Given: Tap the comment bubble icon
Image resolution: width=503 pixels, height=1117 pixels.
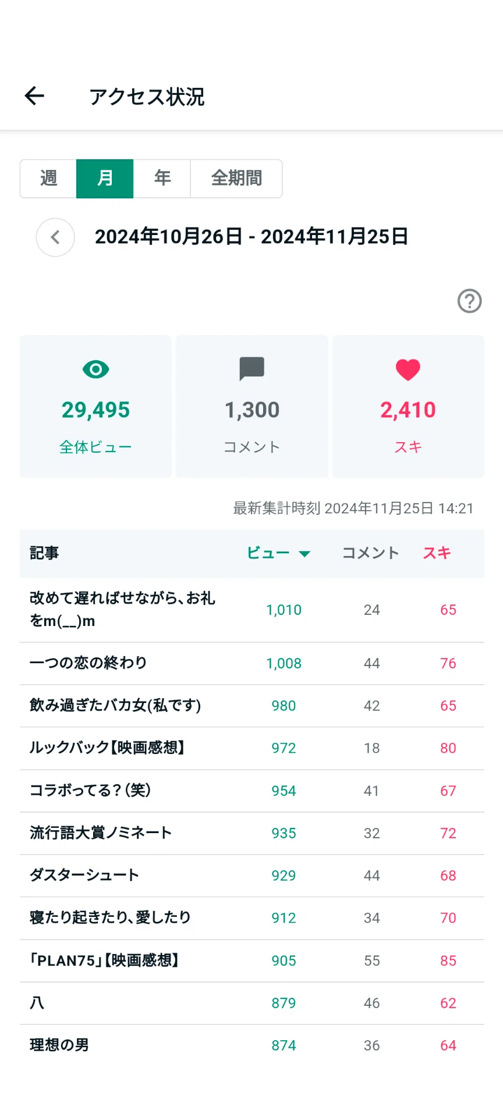Looking at the screenshot, I should pyautogui.click(x=252, y=369).
